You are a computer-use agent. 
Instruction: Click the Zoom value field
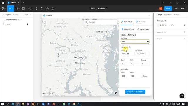tap(125, 64)
